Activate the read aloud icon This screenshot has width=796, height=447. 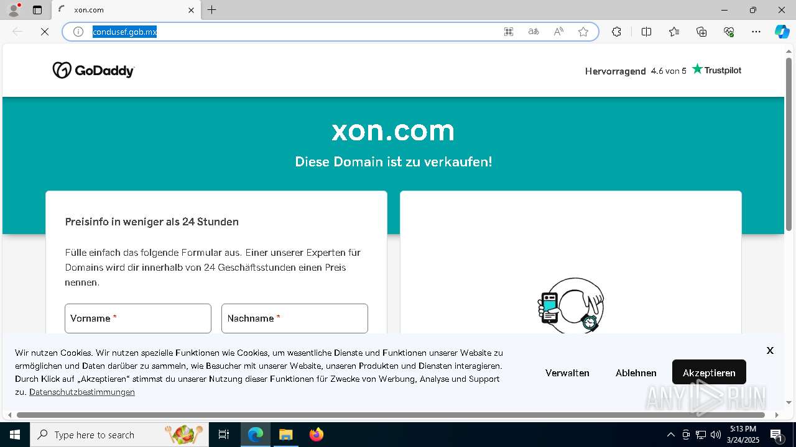pos(558,32)
